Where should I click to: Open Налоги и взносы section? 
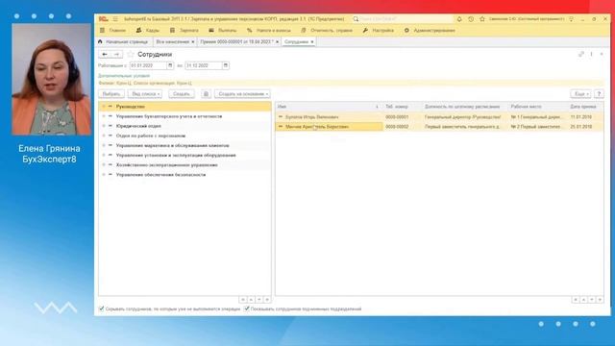pyautogui.click(x=269, y=30)
